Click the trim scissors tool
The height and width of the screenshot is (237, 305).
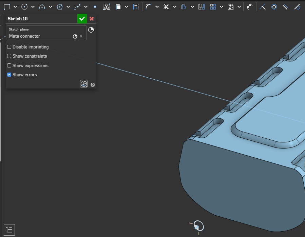pyautogui.click(x=166, y=7)
